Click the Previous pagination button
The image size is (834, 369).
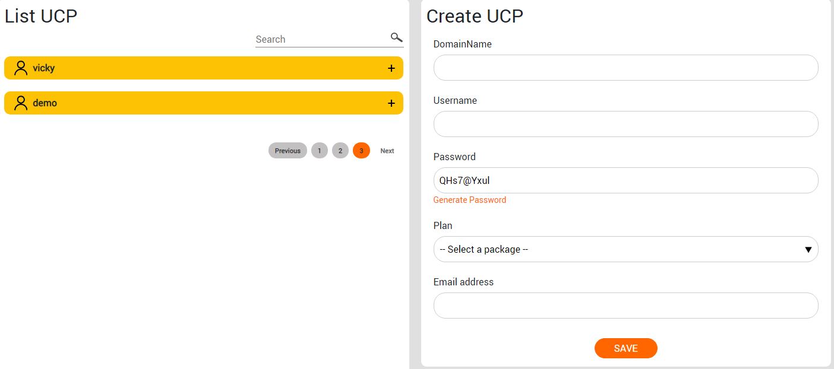pos(288,151)
